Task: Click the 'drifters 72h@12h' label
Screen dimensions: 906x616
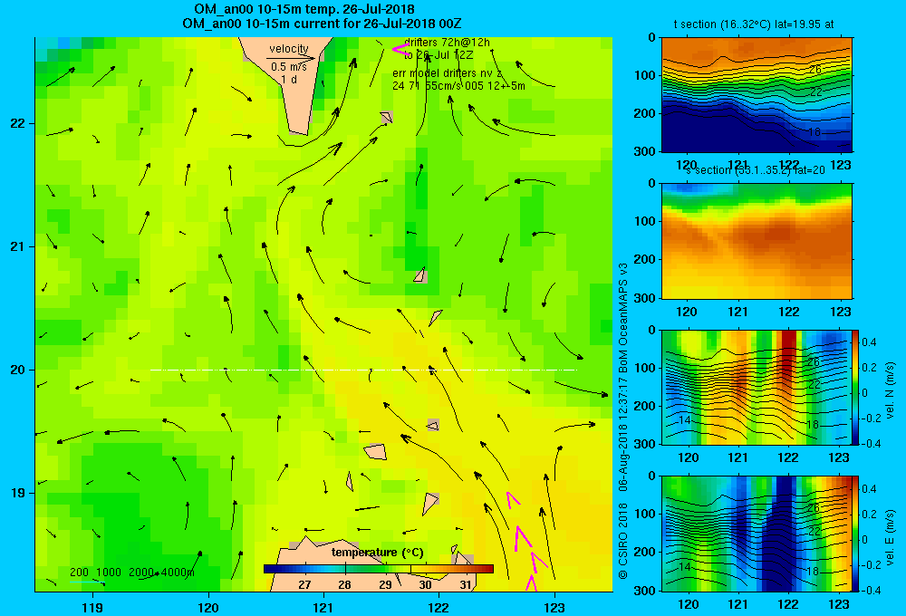Action: point(447,43)
